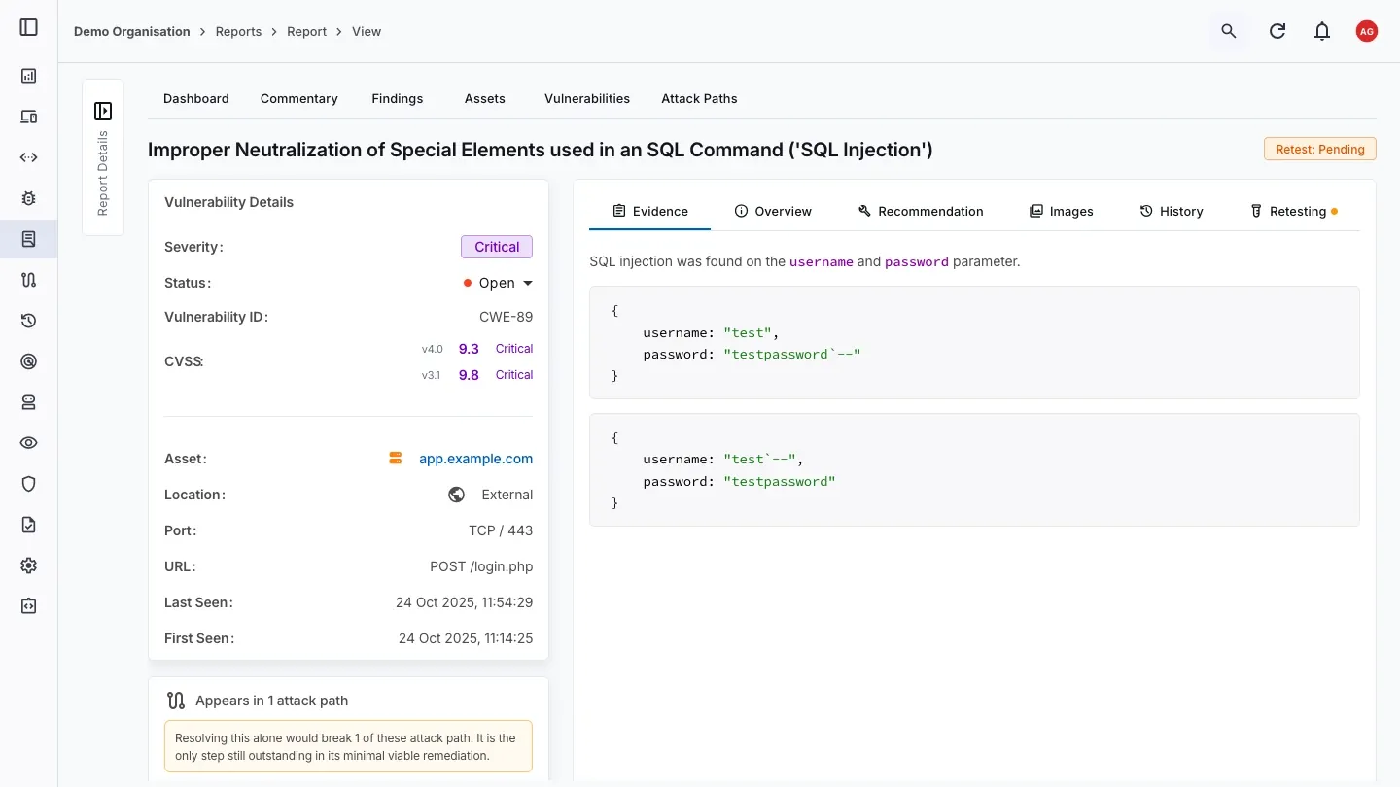This screenshot has height=787, width=1400.
Task: Select the Retesting tab
Action: (x=1294, y=211)
